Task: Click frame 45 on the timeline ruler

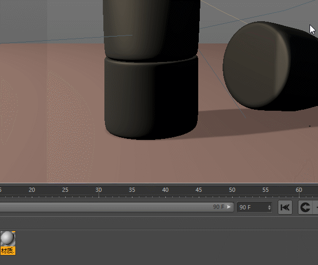Action: 199,193
